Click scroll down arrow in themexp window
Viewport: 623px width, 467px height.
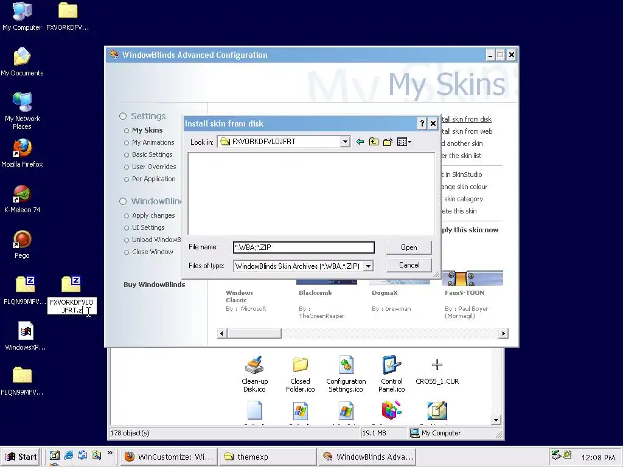point(496,420)
